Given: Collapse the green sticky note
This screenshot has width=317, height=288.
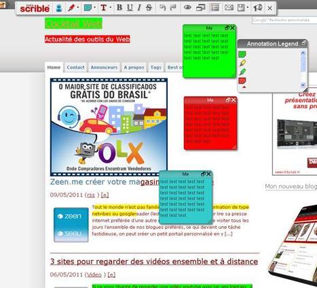Looking at the screenshot, I should point(227,28).
